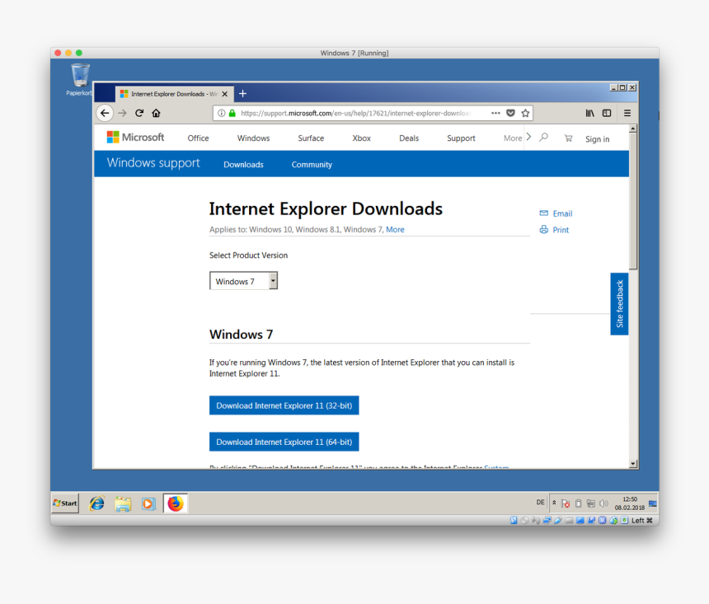
Task: Email this article link
Action: pyautogui.click(x=556, y=213)
